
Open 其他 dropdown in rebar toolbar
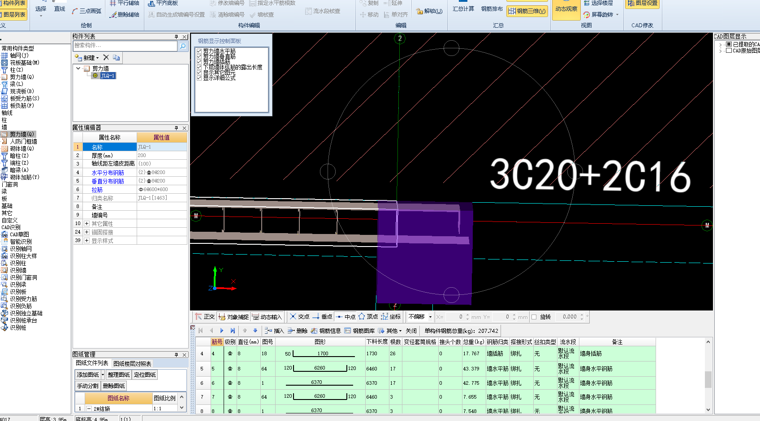[x=390, y=331]
